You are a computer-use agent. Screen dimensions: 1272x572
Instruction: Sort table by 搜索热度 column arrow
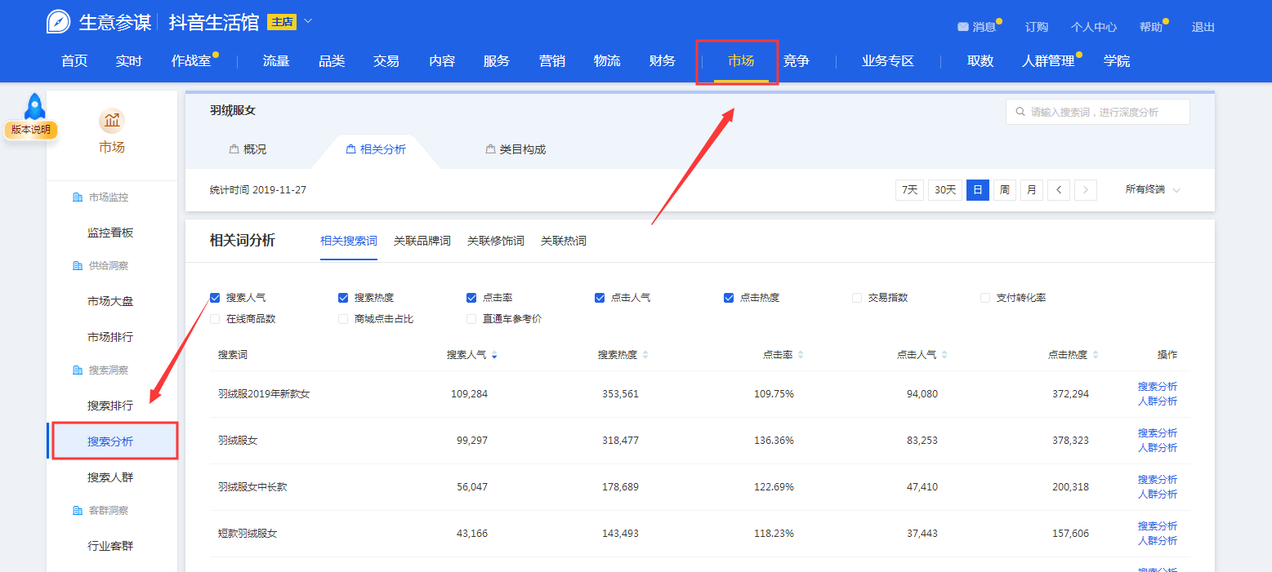pyautogui.click(x=645, y=355)
